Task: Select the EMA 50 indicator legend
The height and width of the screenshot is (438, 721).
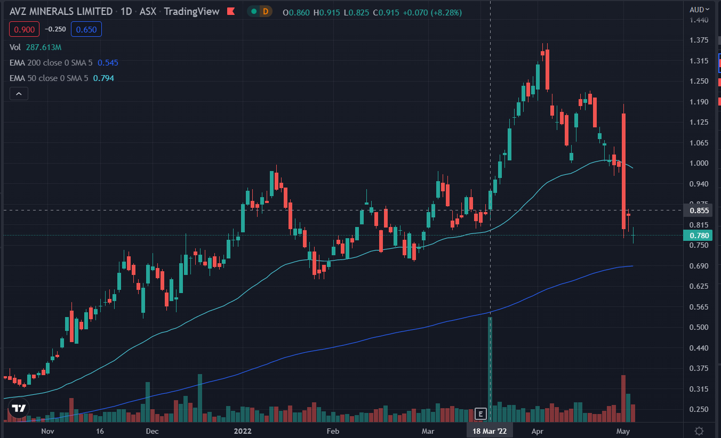Action: click(x=49, y=78)
